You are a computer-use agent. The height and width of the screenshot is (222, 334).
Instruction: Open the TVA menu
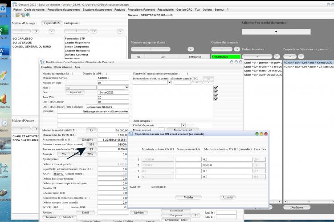(x=197, y=10)
